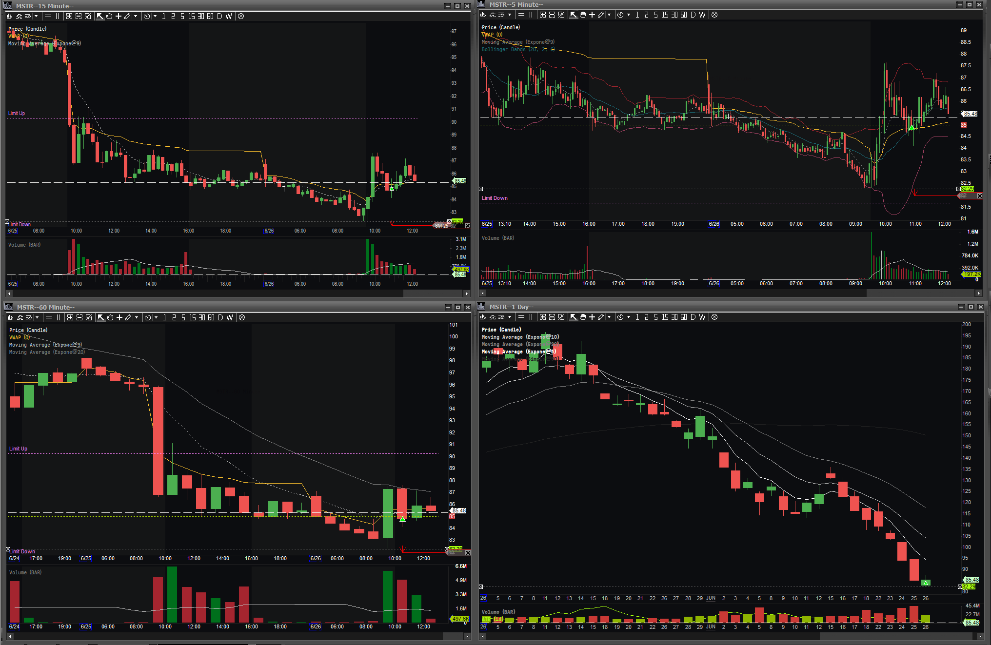The image size is (991, 645).
Task: Open chart settings dropdown in 1 Day toolbar
Action: [510, 317]
